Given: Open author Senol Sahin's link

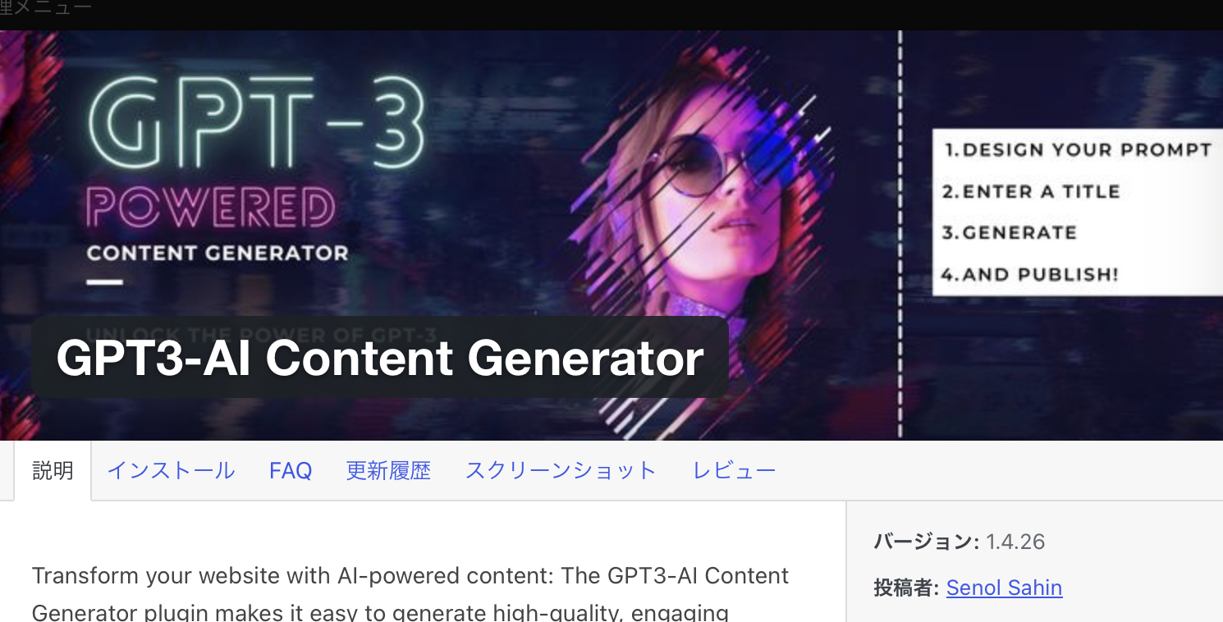Looking at the screenshot, I should point(1004,588).
